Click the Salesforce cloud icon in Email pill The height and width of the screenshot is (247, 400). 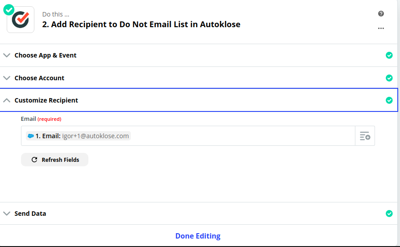pyautogui.click(x=31, y=136)
